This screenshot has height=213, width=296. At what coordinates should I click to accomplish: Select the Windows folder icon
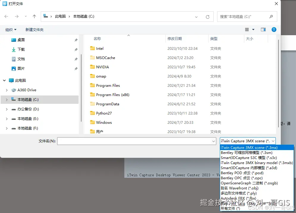click(92, 122)
